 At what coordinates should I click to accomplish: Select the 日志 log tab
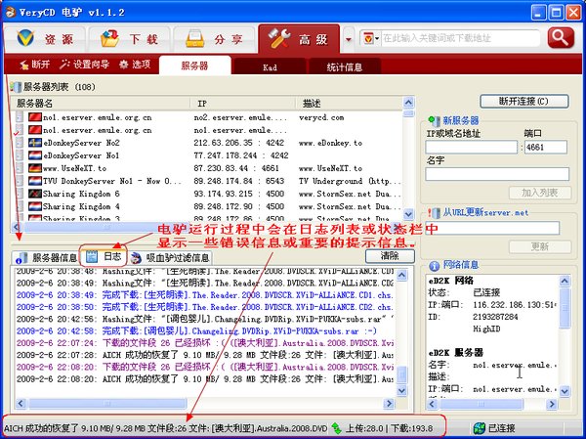(104, 256)
